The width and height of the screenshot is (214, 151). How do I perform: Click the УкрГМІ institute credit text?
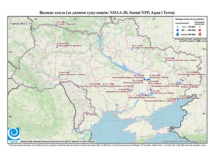58,142
